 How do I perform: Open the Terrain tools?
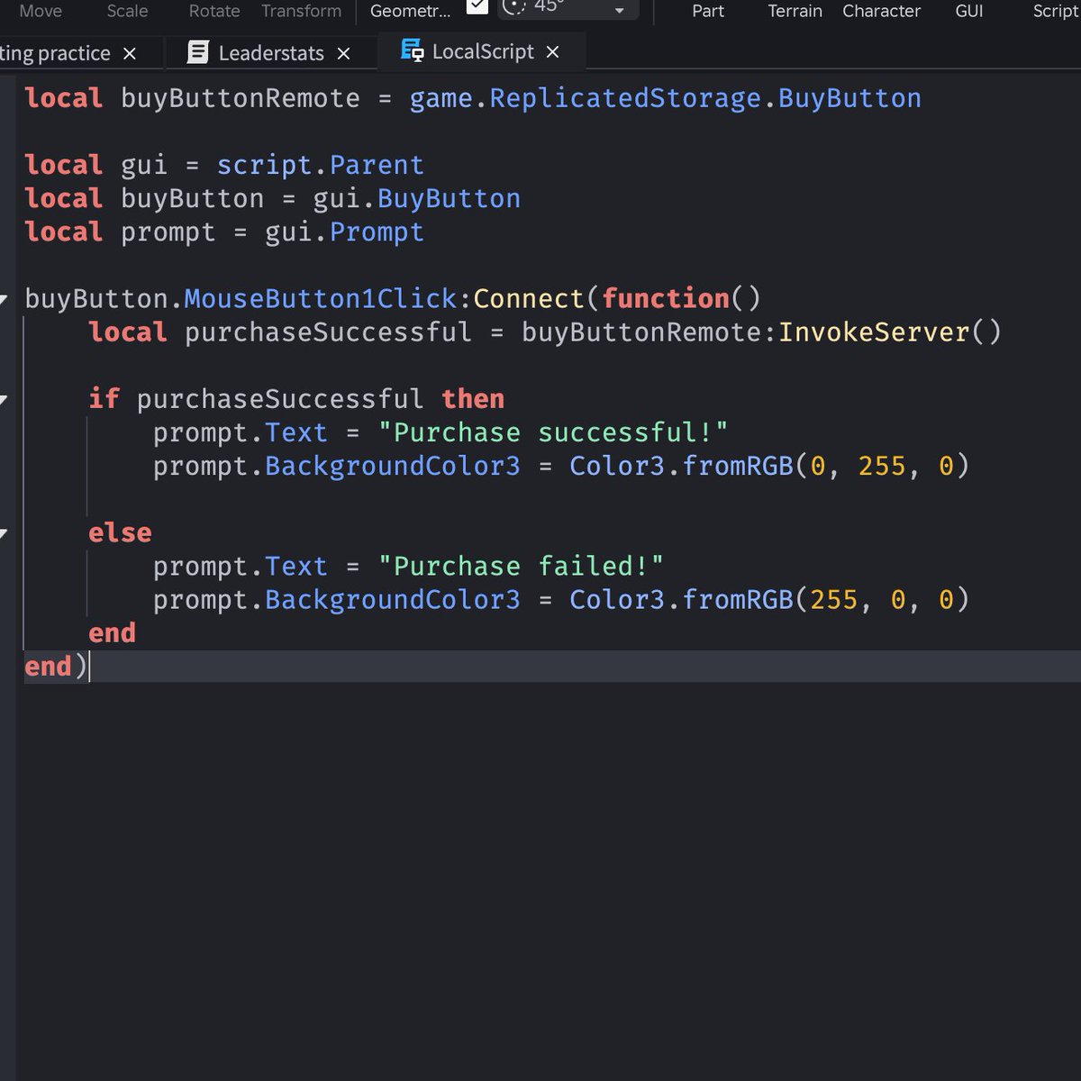click(795, 11)
